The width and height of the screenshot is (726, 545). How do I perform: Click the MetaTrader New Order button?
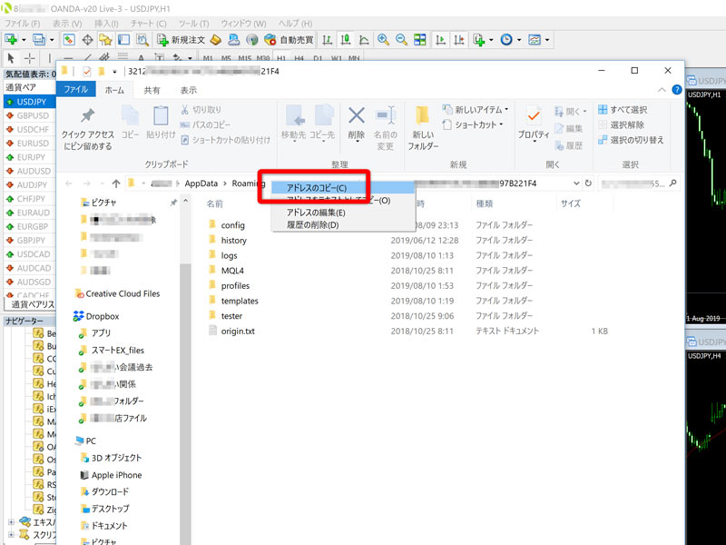point(181,40)
